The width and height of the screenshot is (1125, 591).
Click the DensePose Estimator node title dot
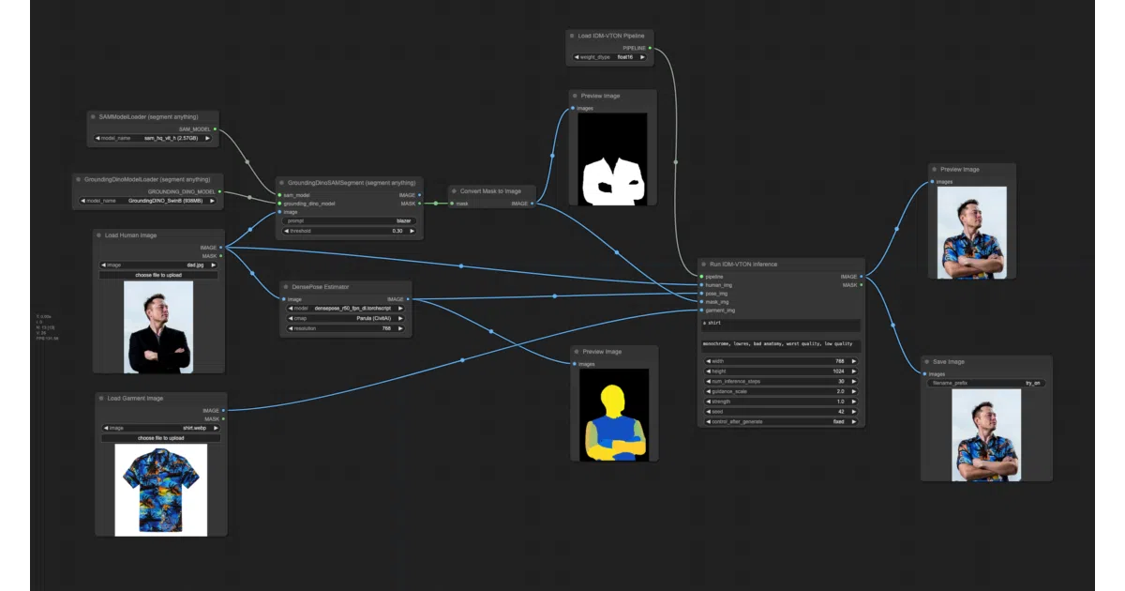tap(286, 287)
